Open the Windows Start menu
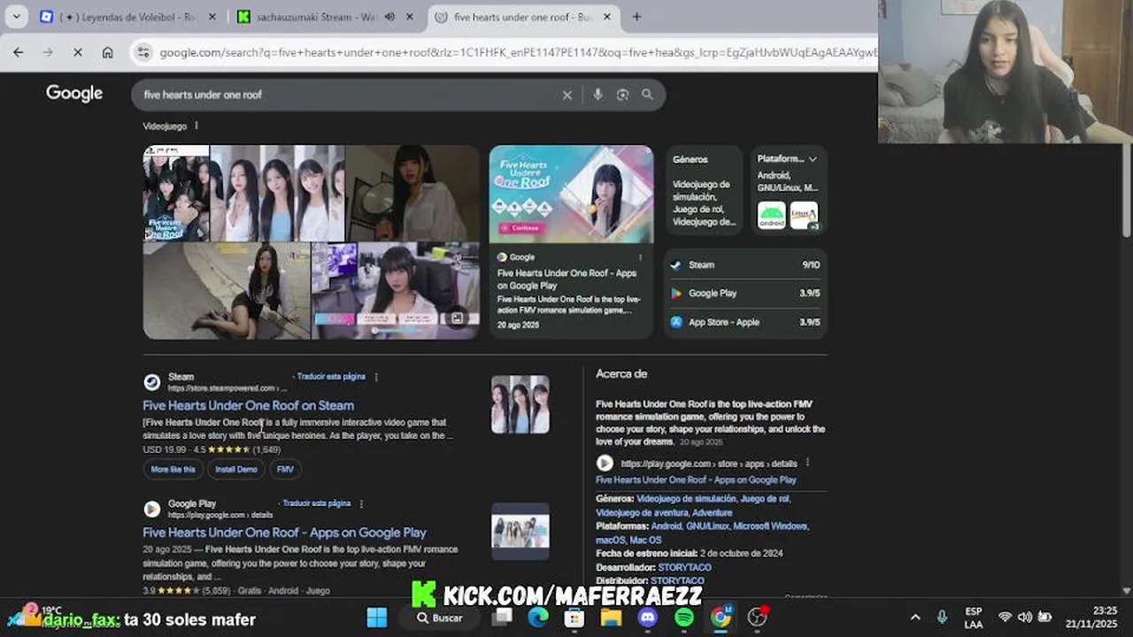Viewport: 1133px width, 637px height. [x=376, y=618]
